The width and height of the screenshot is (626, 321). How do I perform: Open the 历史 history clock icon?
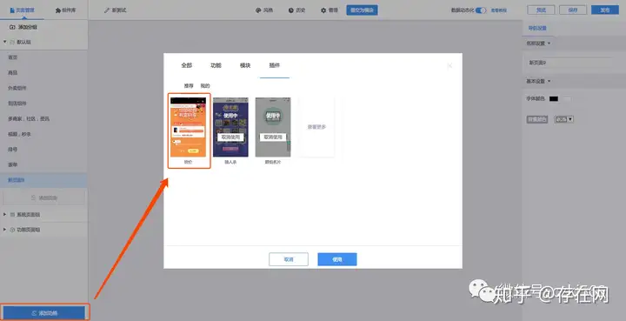[x=291, y=10]
